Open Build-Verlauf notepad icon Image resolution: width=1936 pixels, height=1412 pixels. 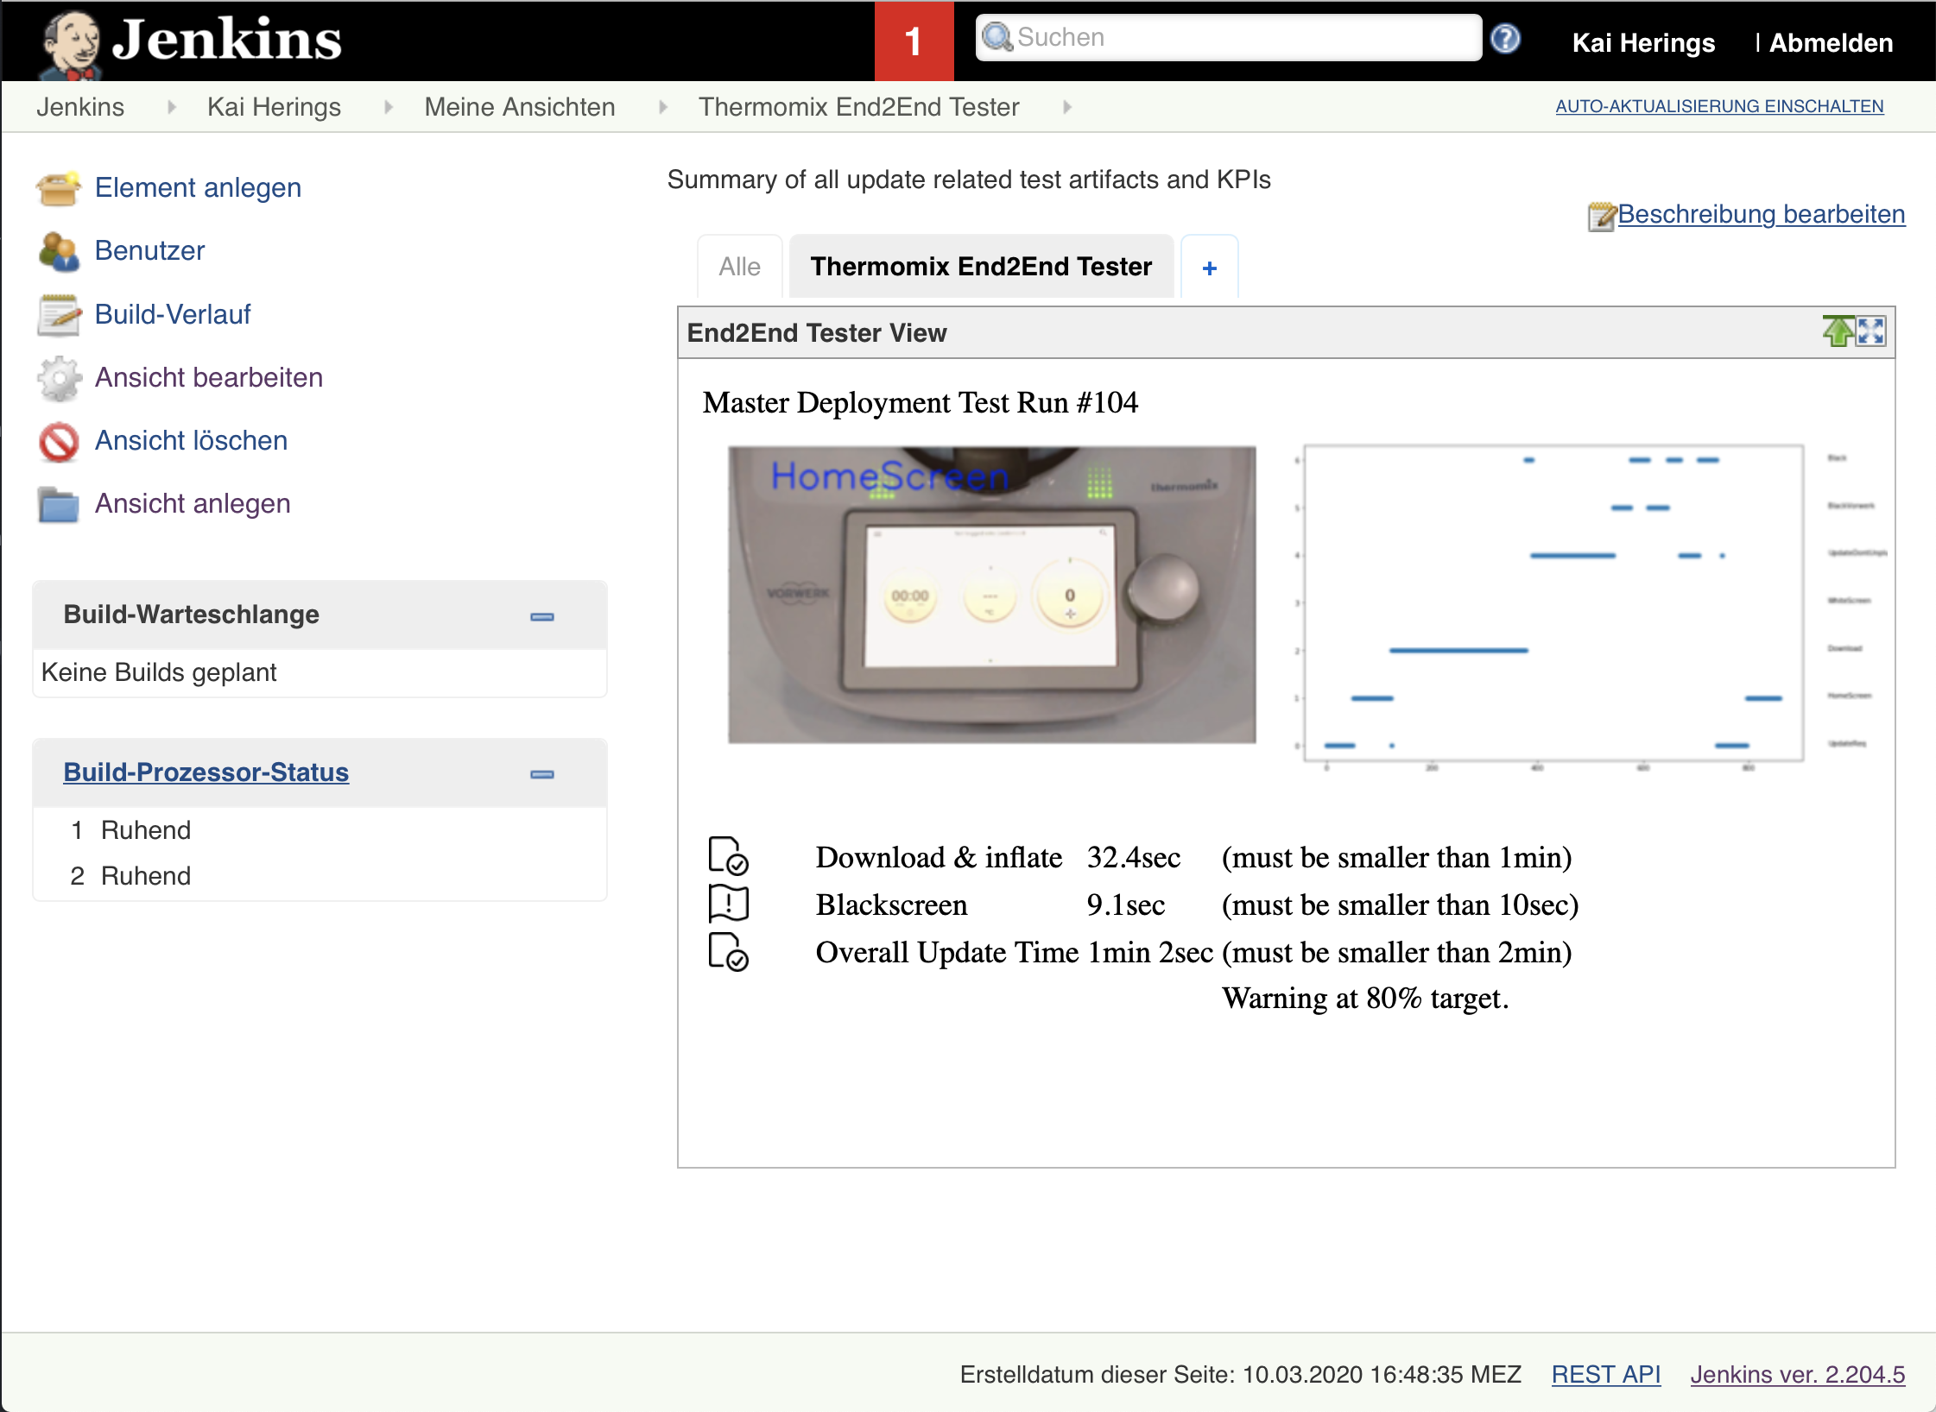[x=58, y=315]
